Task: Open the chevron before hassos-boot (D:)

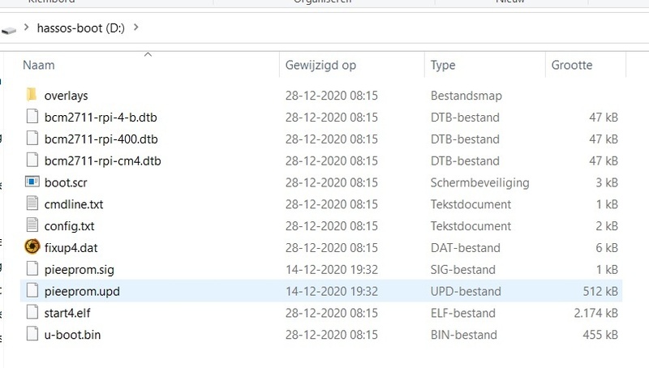Action: [x=28, y=28]
